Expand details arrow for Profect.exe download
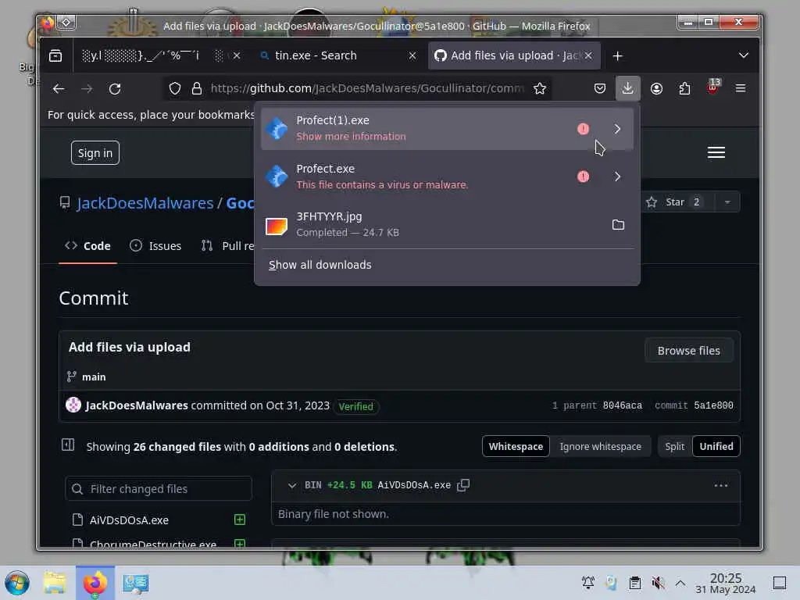The height and width of the screenshot is (600, 800). [x=617, y=177]
